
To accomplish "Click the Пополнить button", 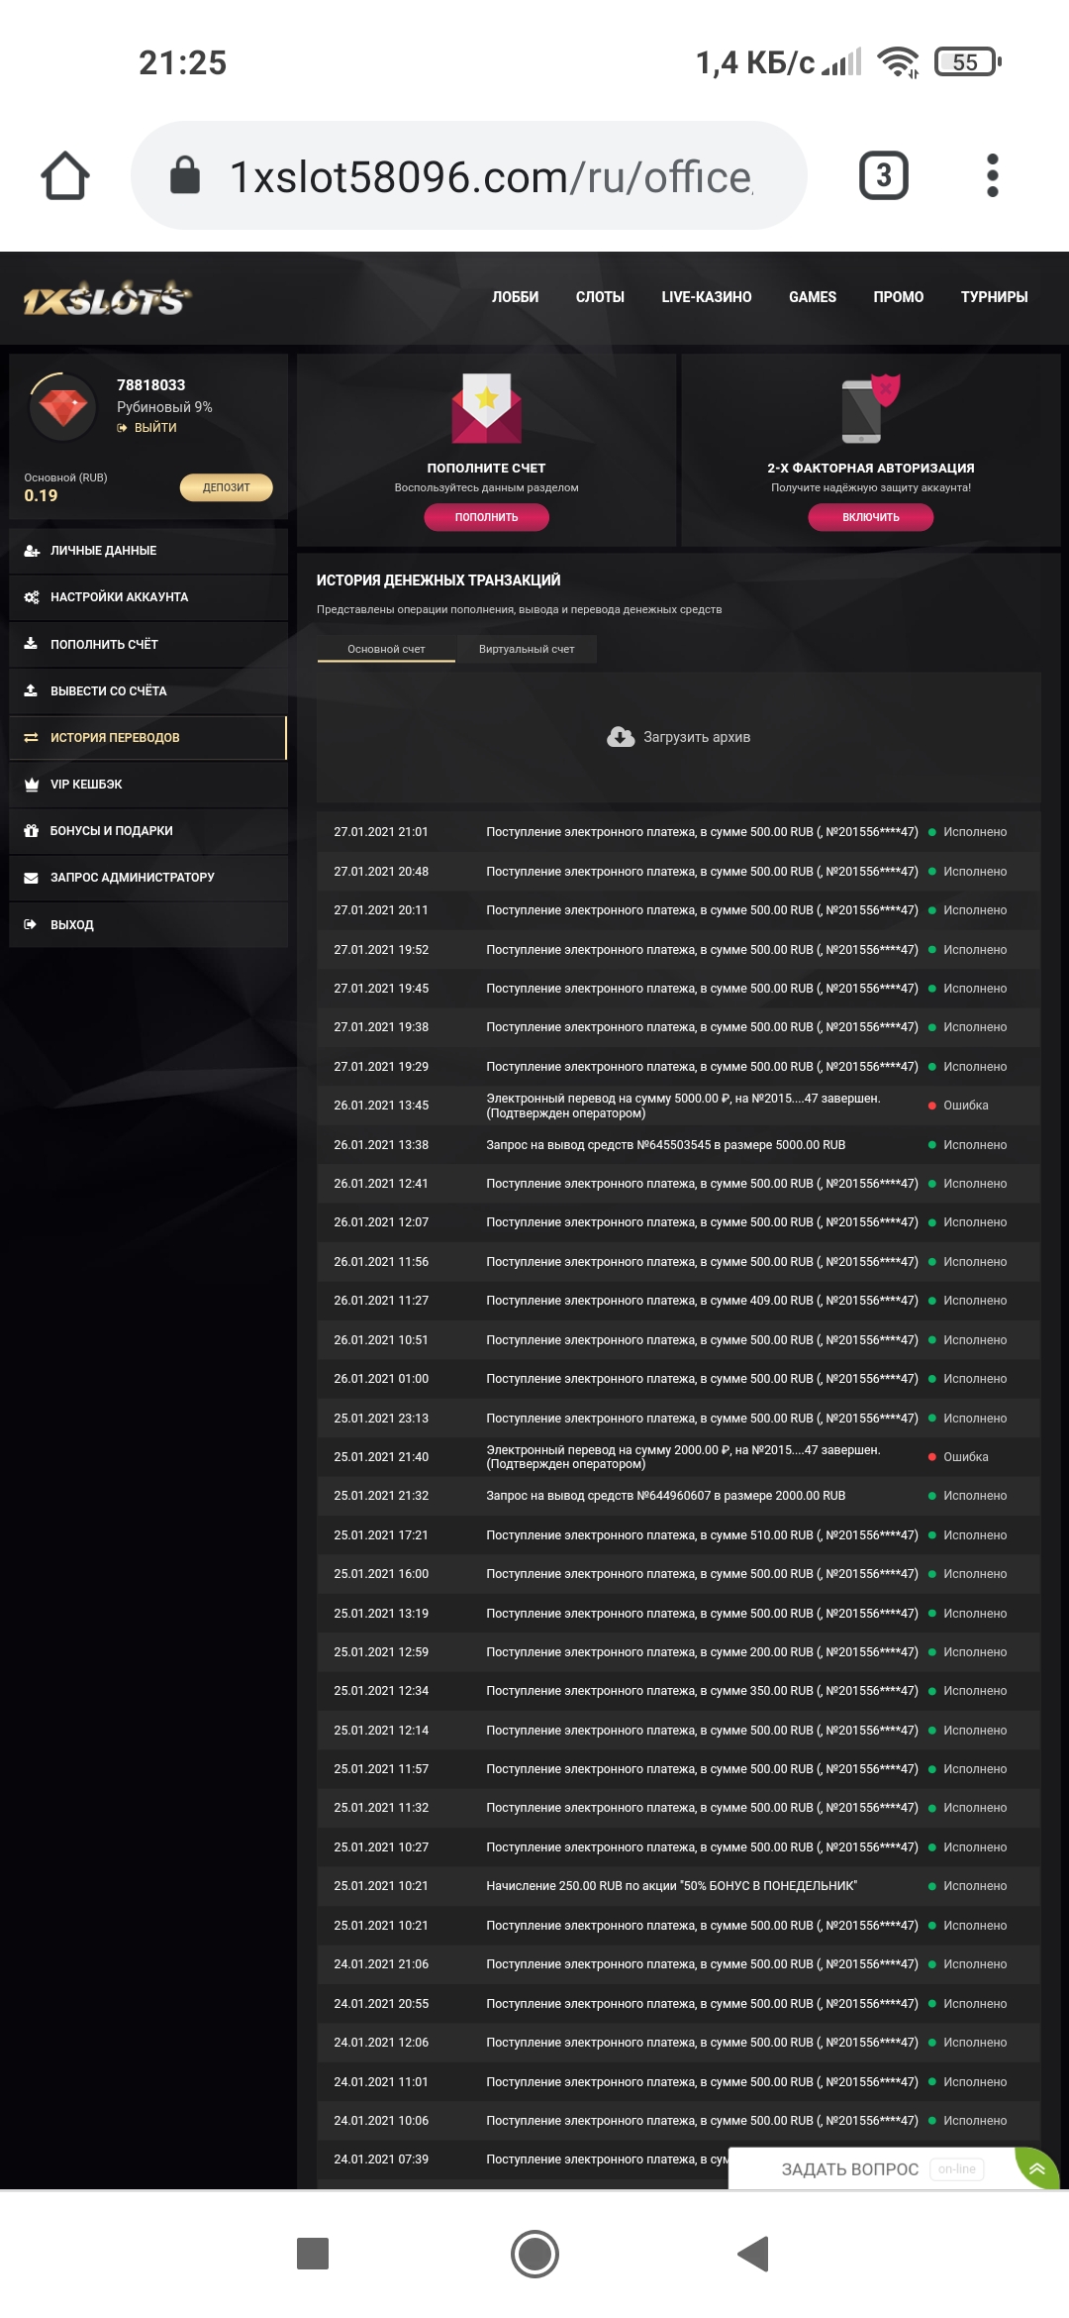I will coord(487,518).
